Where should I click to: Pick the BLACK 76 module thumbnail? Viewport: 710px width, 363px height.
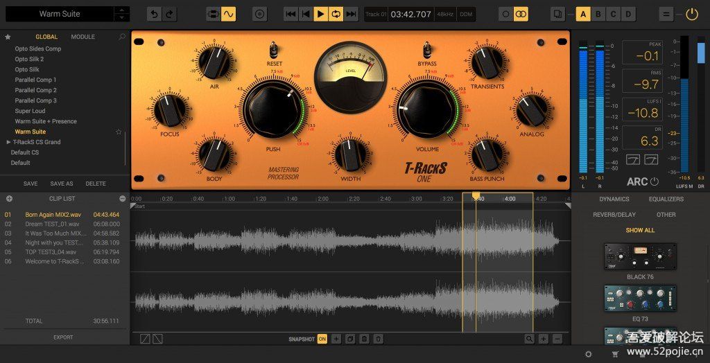tap(640, 256)
